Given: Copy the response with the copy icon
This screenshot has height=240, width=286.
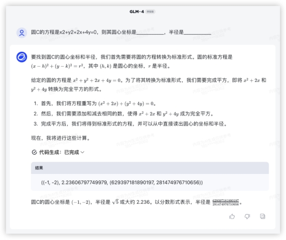Looking at the screenshot, I should [263, 216].
